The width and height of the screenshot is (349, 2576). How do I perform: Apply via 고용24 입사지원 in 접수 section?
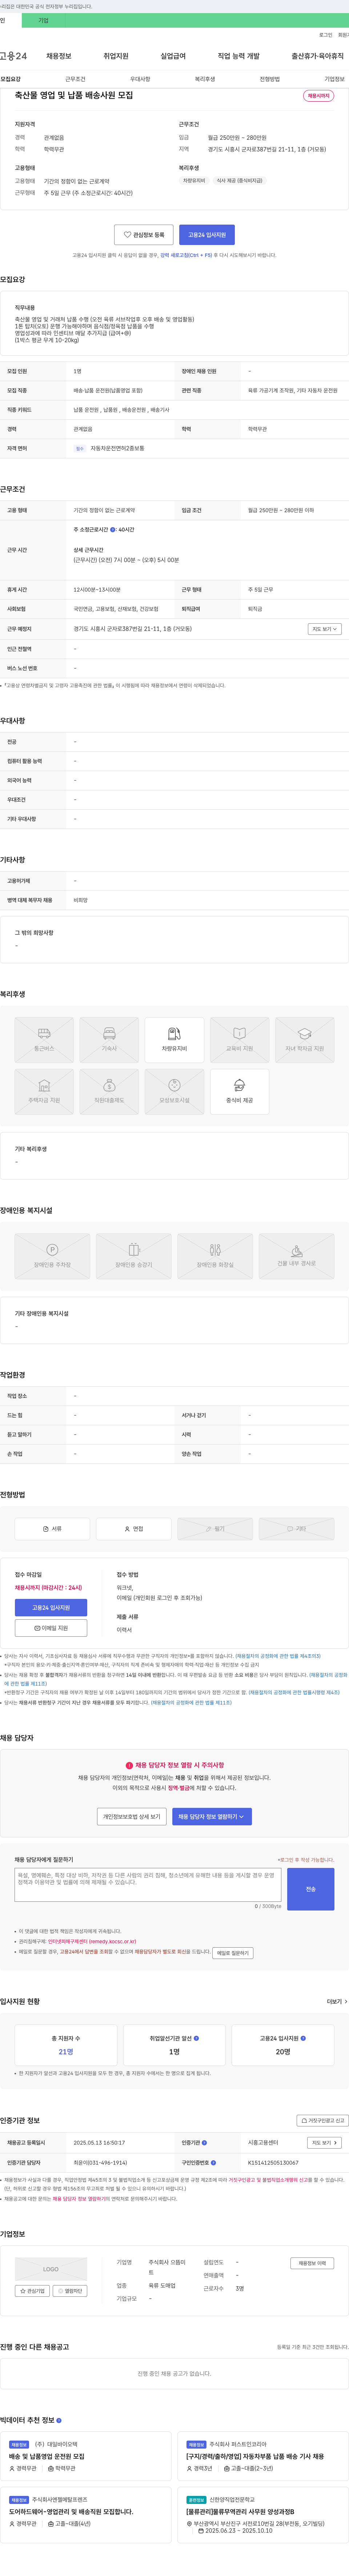click(51, 1608)
